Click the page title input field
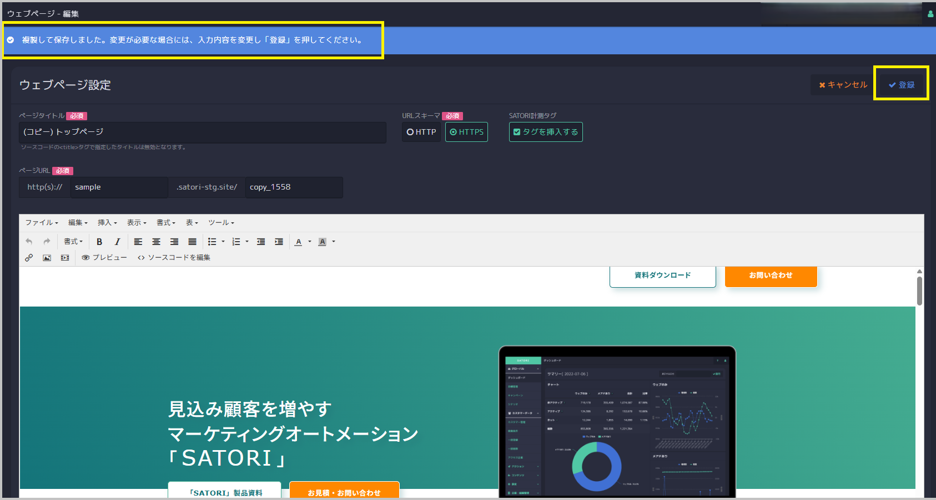The width and height of the screenshot is (936, 500). pyautogui.click(x=203, y=132)
